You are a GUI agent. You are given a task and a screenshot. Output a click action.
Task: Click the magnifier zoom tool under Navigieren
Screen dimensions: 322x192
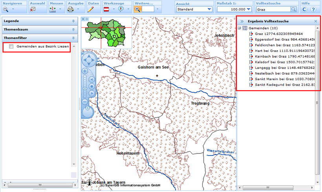point(6,9)
